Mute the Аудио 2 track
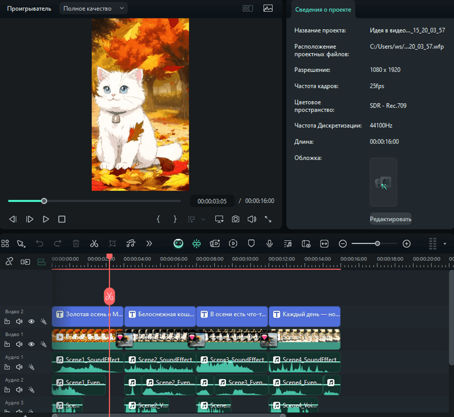 [19, 390]
